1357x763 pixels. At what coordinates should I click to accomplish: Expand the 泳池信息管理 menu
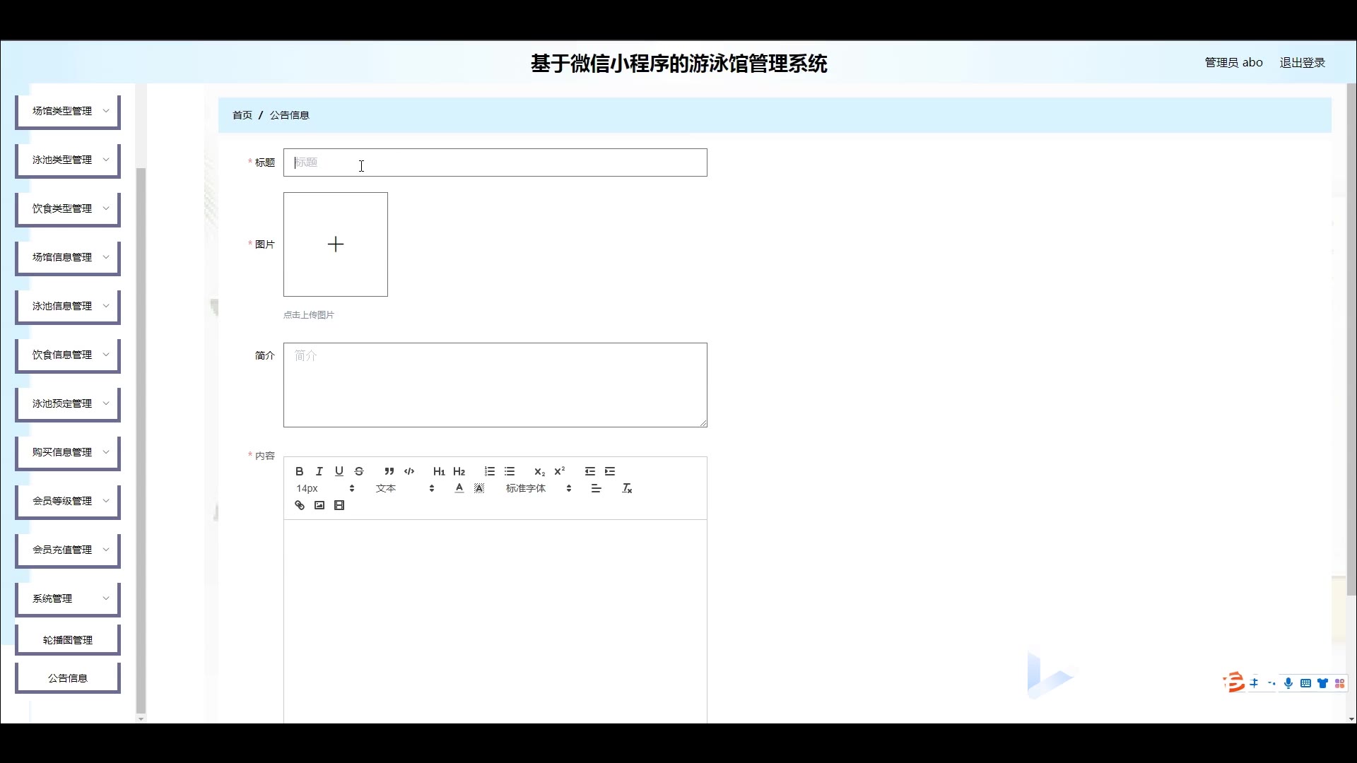pos(68,307)
